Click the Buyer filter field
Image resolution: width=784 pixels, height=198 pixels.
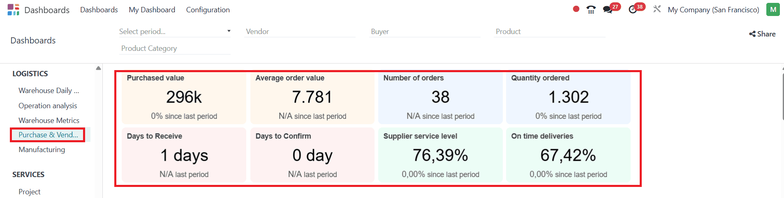(424, 31)
